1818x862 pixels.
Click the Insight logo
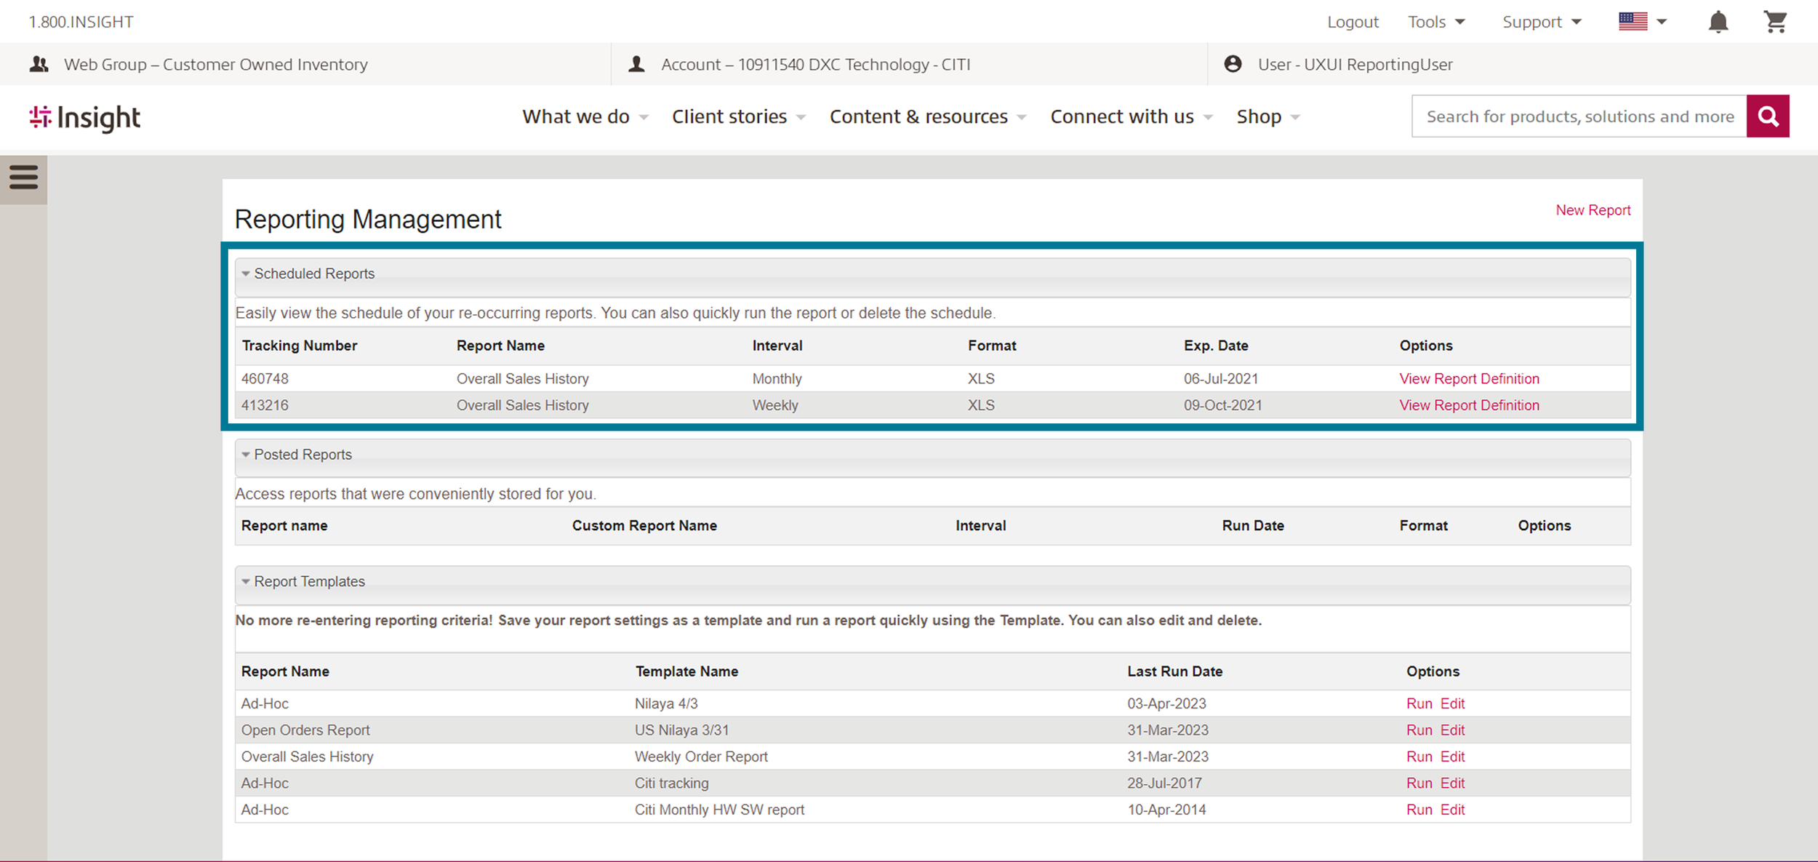[85, 118]
